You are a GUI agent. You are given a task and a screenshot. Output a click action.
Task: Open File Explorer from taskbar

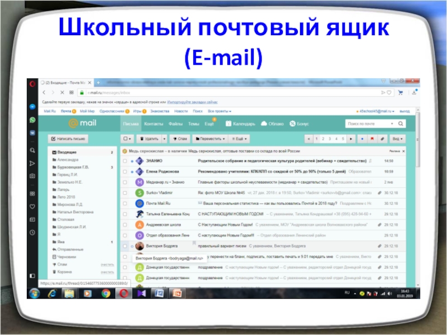pos(69,293)
